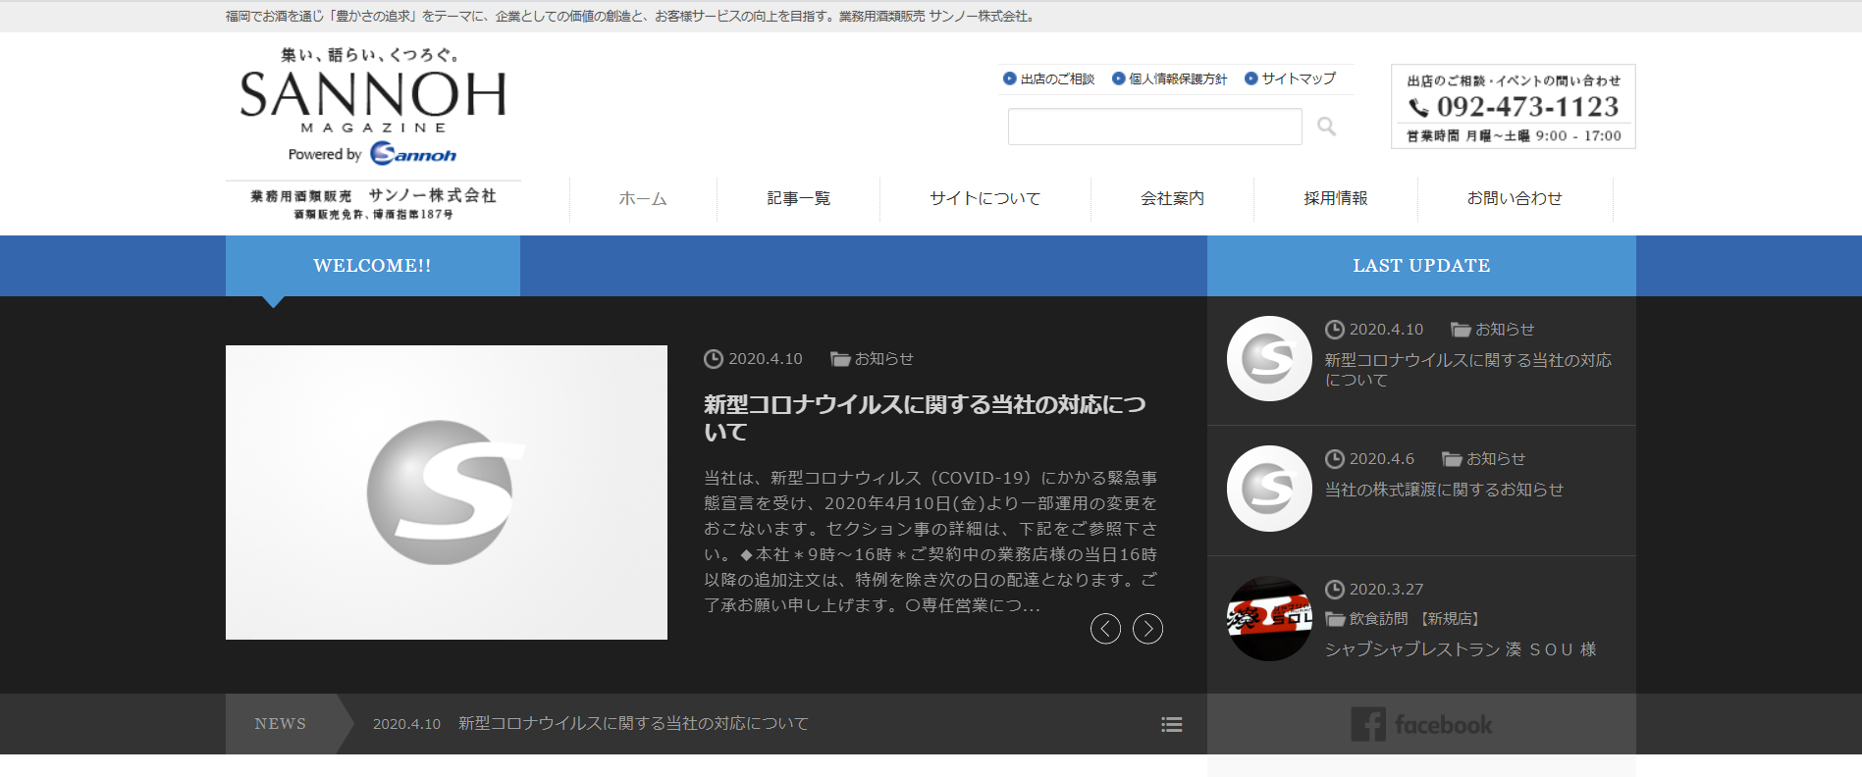The image size is (1862, 777).
Task: Open the 記事一覧 menu item
Action: (799, 198)
